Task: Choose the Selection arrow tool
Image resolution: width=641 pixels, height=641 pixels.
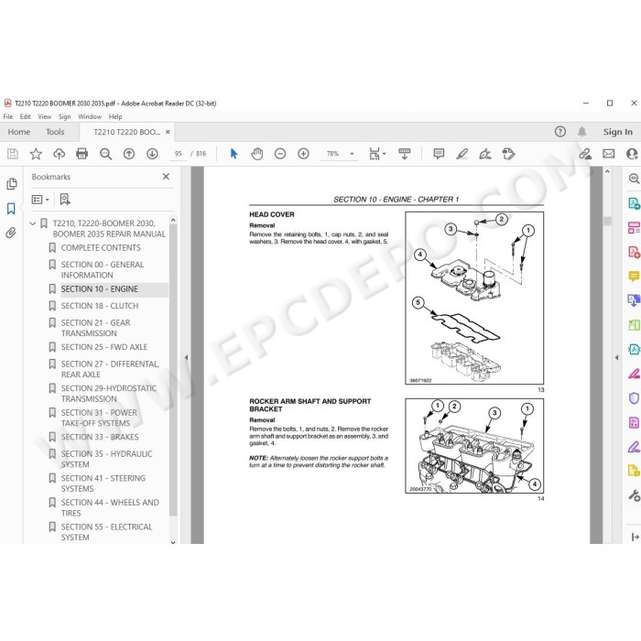Action: [234, 154]
